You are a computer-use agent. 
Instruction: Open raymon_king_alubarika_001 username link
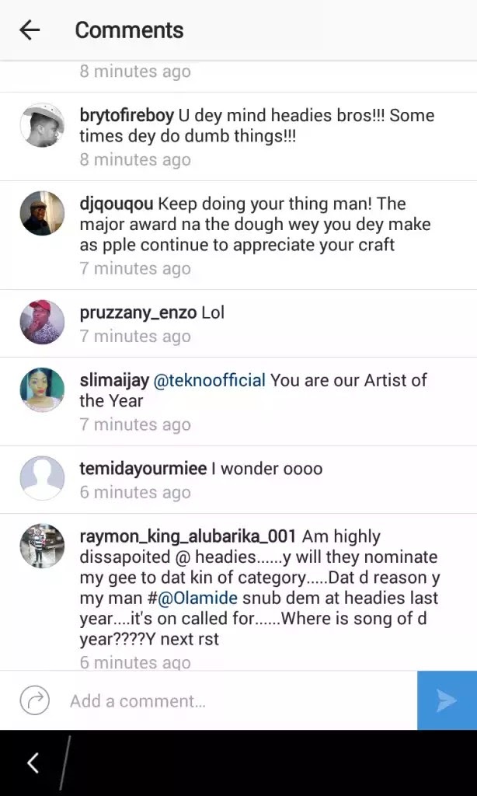point(188,536)
